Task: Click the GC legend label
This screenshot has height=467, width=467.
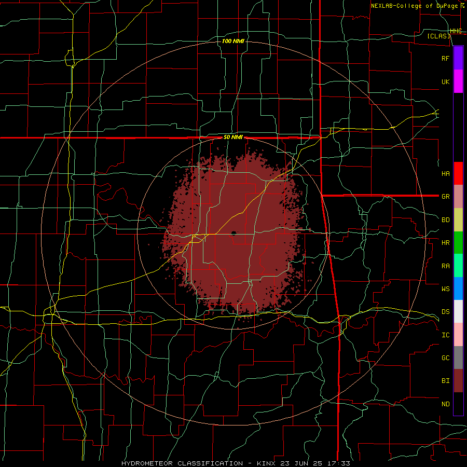Action: pyautogui.click(x=446, y=358)
